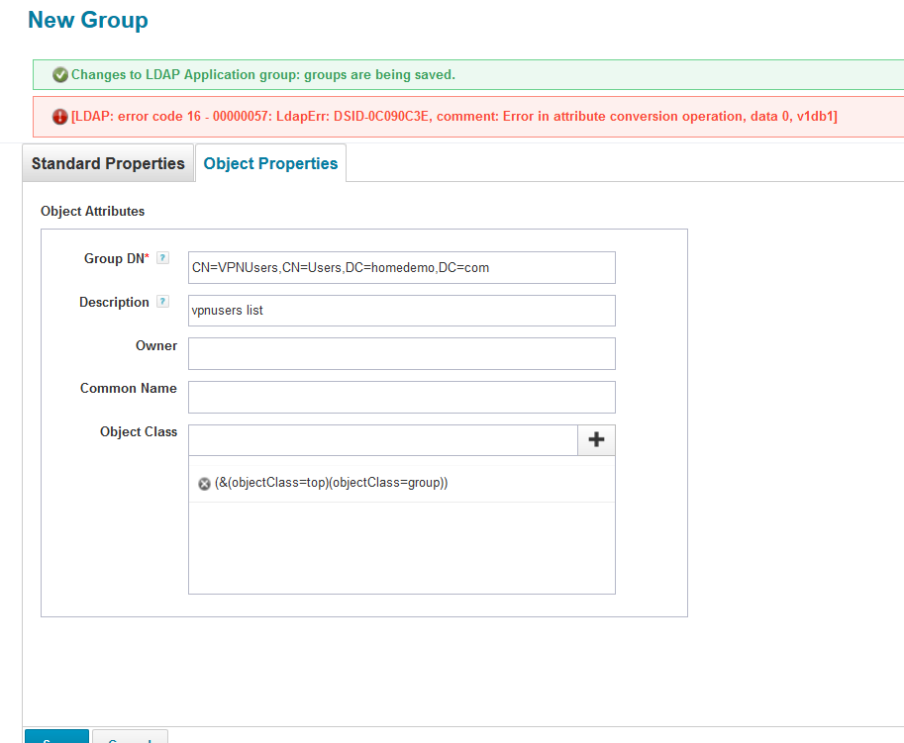Click the green success checkmark icon

coord(60,75)
